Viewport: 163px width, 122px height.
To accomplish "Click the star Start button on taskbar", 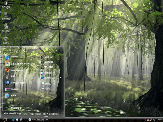I will click(x=5, y=119).
